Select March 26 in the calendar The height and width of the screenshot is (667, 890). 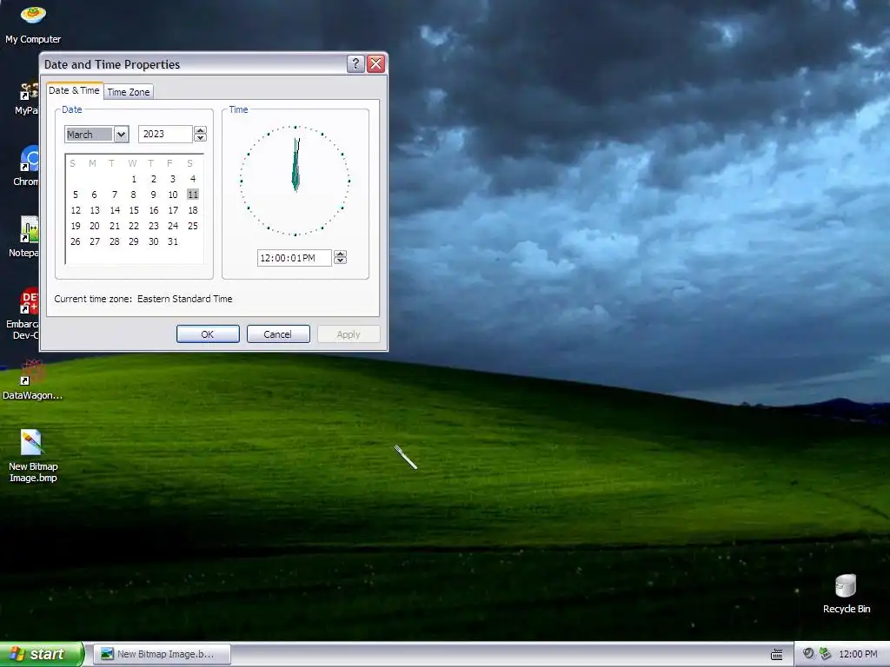(76, 241)
